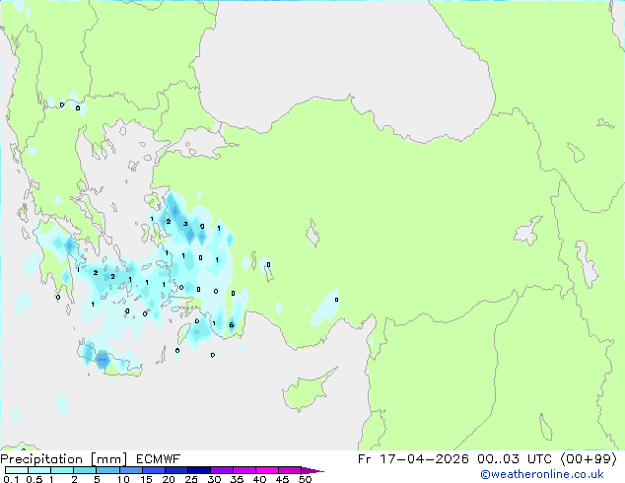Click the precipitation value '6' on the map
The height and width of the screenshot is (483, 625).
coord(232,325)
